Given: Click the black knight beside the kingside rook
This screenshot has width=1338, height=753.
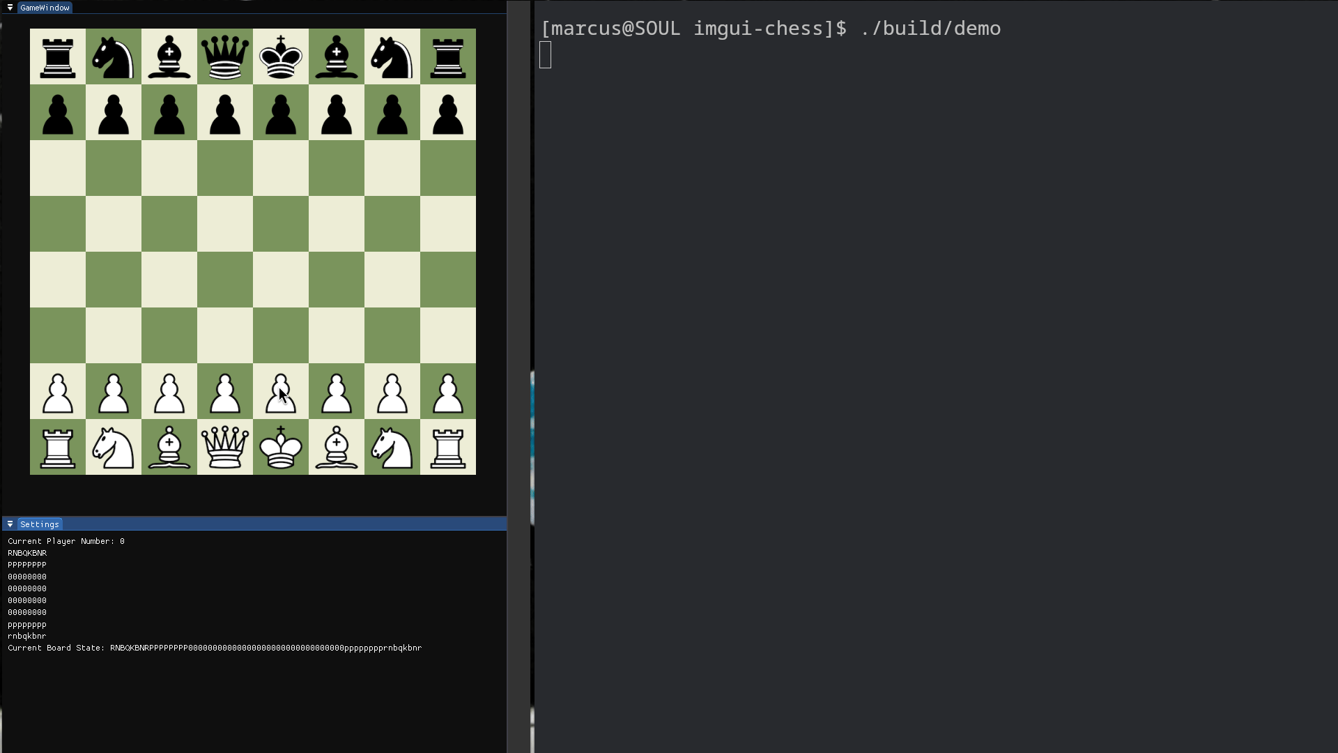Looking at the screenshot, I should point(392,56).
